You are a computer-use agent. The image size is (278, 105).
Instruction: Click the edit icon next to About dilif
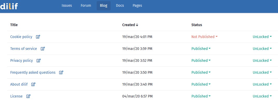(33, 84)
